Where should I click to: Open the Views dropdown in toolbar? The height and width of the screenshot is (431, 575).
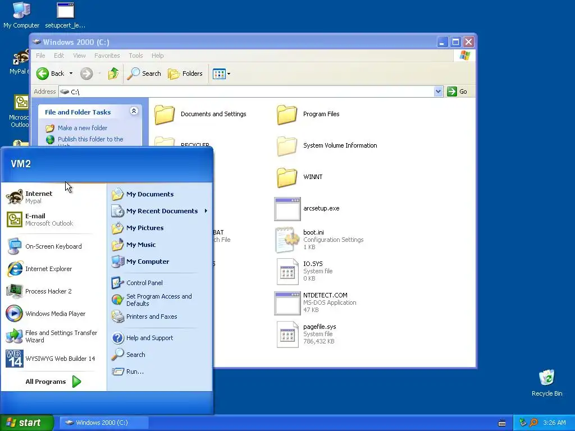pos(222,74)
